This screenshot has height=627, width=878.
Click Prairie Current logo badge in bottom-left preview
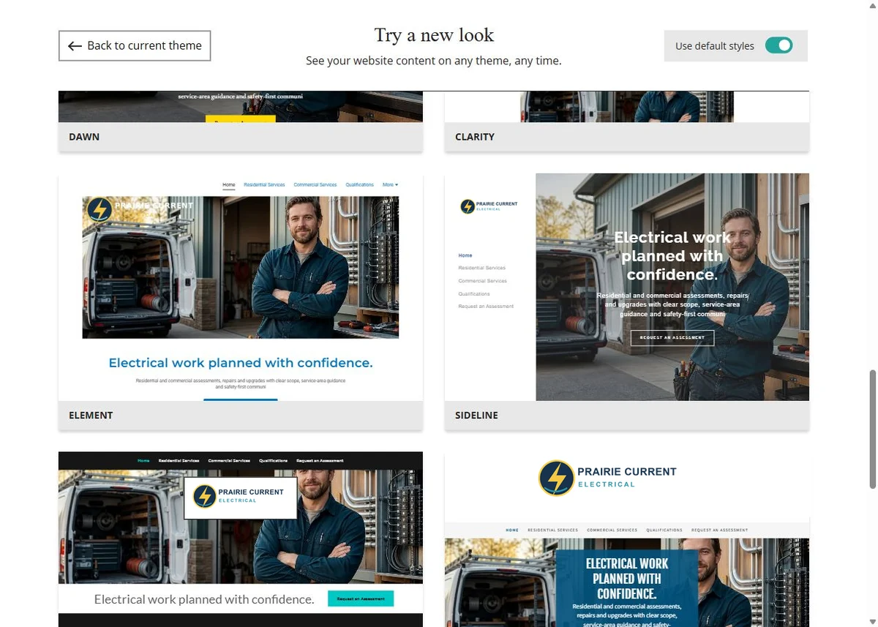click(241, 498)
